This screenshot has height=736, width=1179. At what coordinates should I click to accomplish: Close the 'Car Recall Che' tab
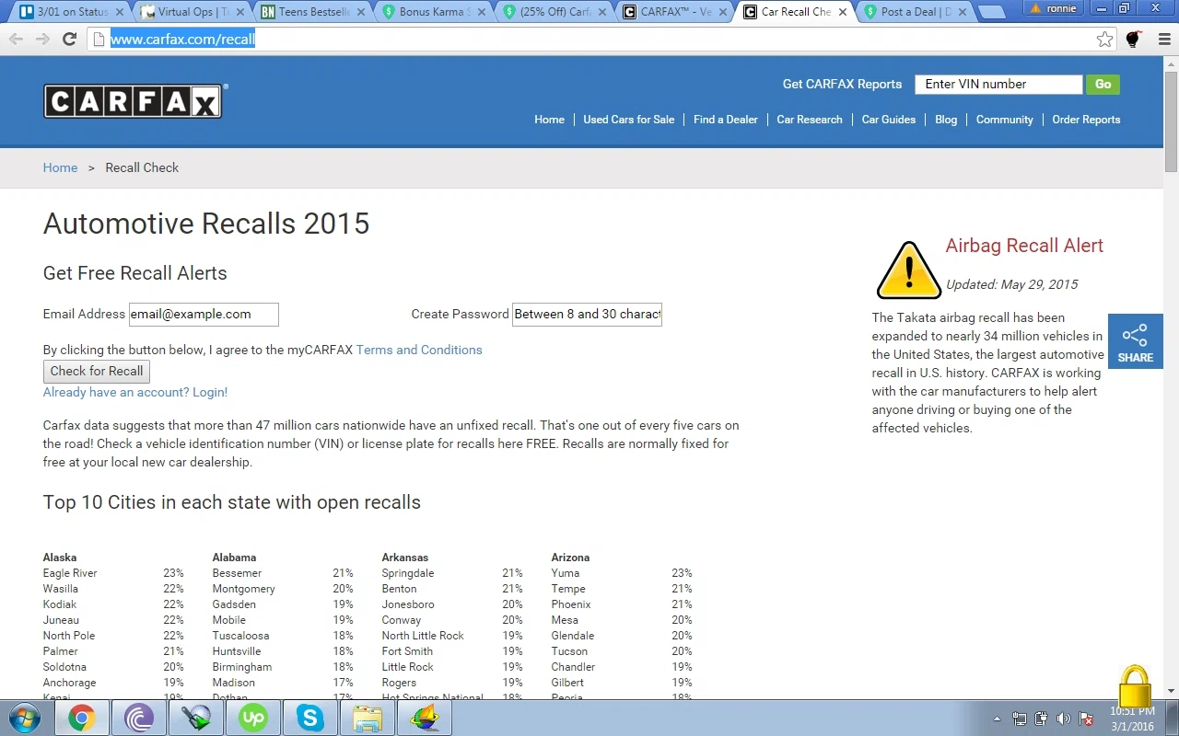(x=842, y=12)
